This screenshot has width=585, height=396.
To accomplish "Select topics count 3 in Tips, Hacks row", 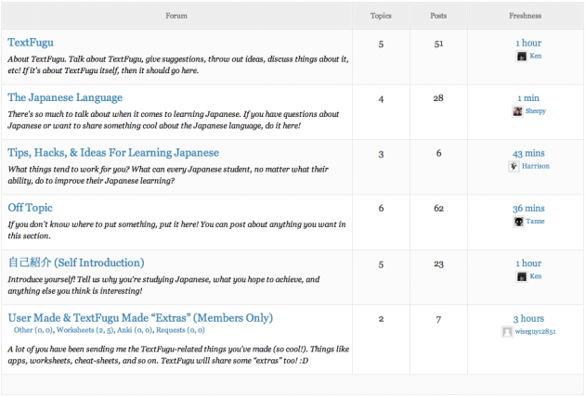I will (381, 154).
